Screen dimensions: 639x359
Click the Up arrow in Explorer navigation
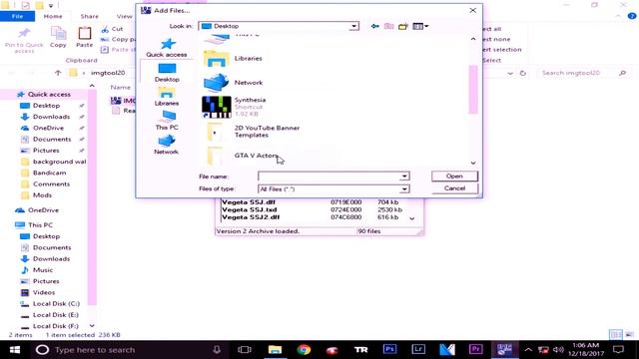click(58, 73)
